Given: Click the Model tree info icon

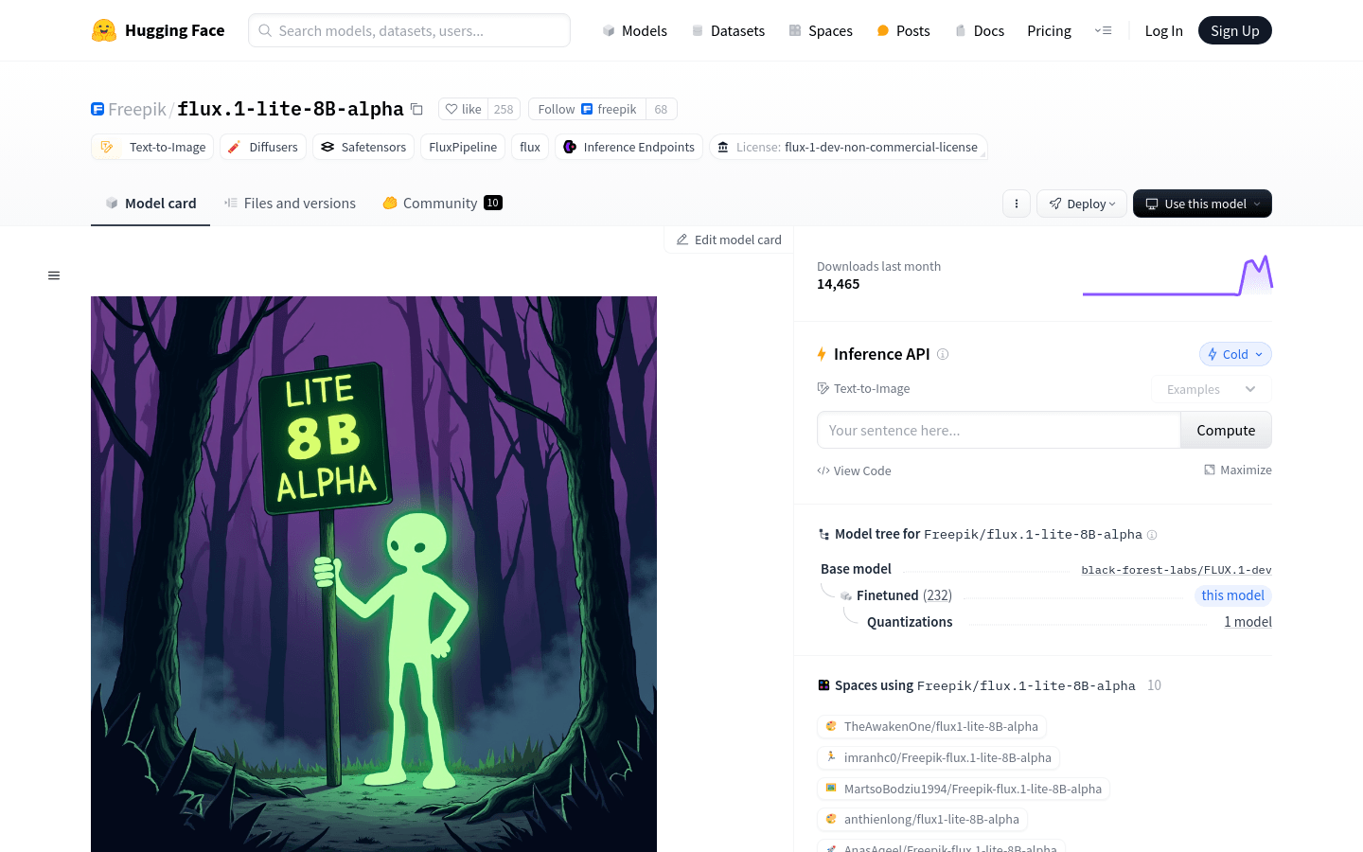Looking at the screenshot, I should coord(1152,535).
